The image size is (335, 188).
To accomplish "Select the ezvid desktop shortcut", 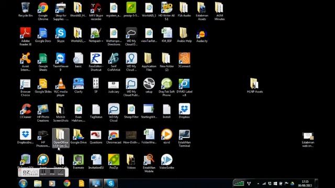I will (166, 136).
